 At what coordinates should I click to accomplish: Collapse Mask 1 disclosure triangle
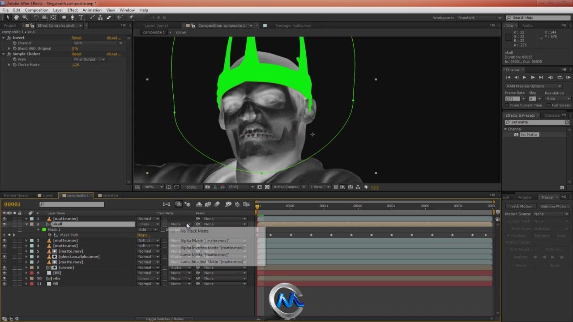coord(38,229)
